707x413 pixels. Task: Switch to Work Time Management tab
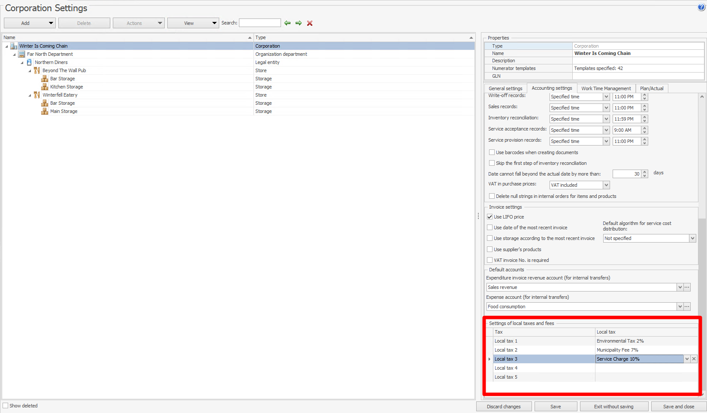tap(606, 88)
